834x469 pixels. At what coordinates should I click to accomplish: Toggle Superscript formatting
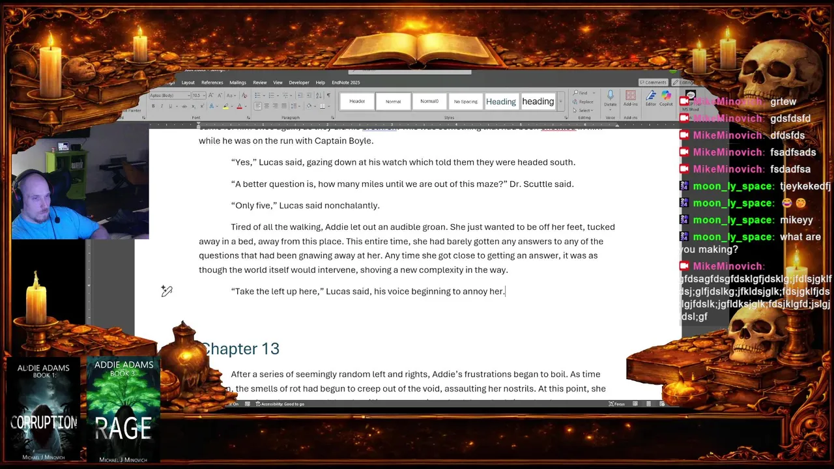point(202,106)
